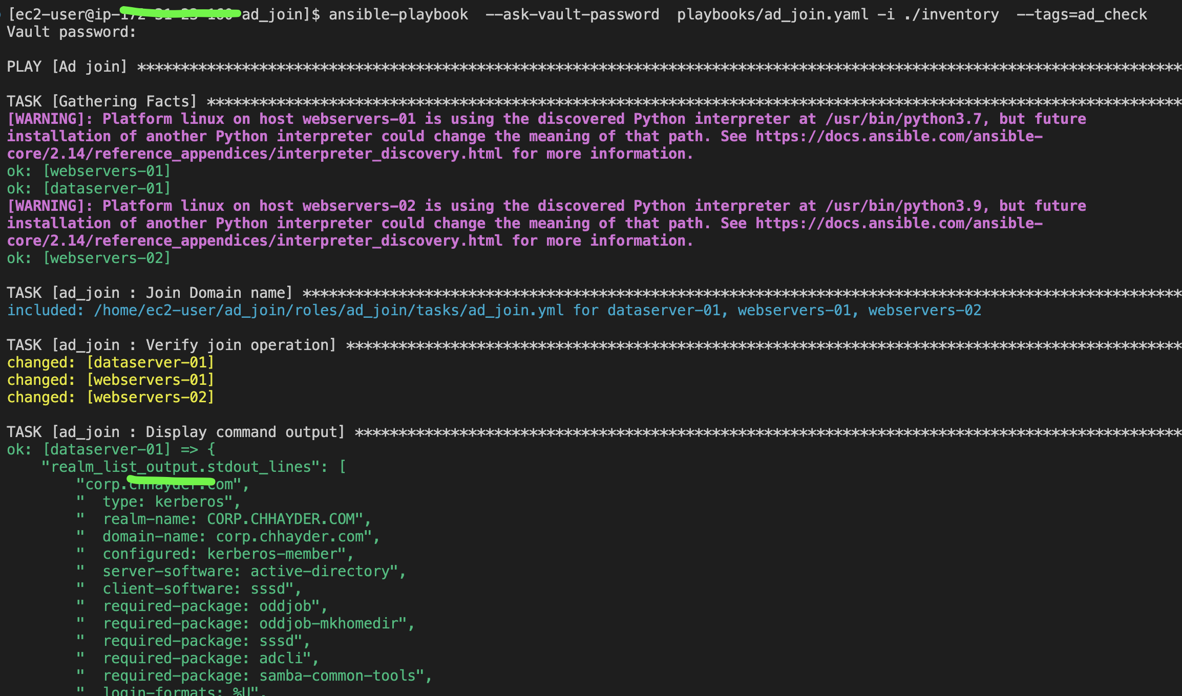
Task: Click the /usr/bin/python3.9 interpreter path
Action: [x=903, y=206]
